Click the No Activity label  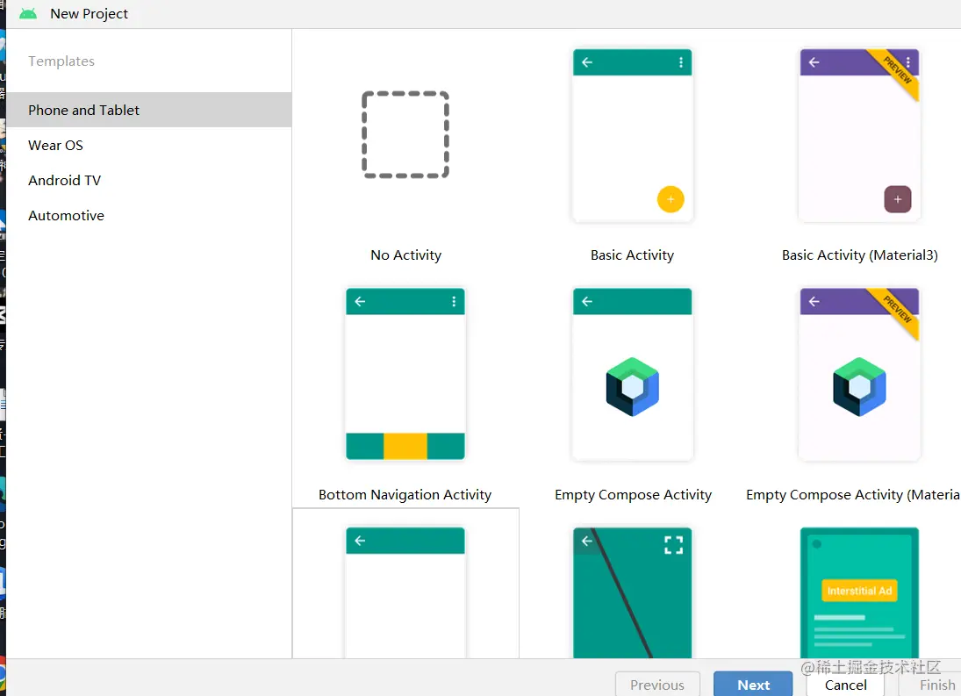pos(405,255)
